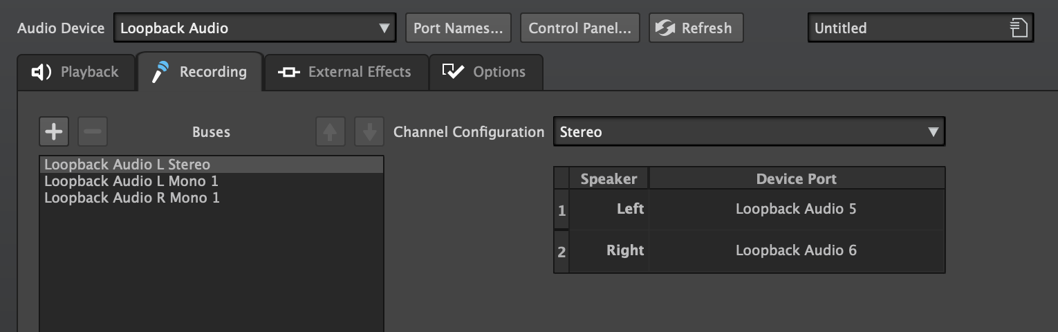Open the Port Names dialog

[458, 28]
